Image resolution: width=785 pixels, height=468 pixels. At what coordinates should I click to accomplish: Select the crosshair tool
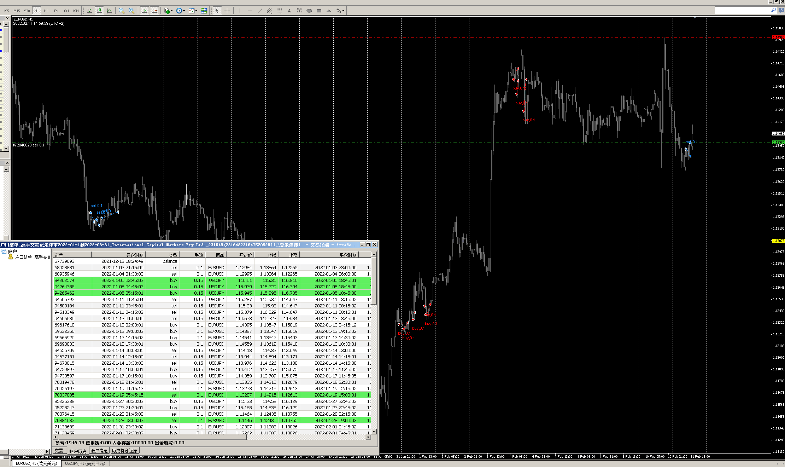[x=227, y=11]
